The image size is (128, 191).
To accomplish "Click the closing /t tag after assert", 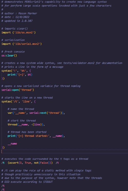I will [x=57, y=163].
